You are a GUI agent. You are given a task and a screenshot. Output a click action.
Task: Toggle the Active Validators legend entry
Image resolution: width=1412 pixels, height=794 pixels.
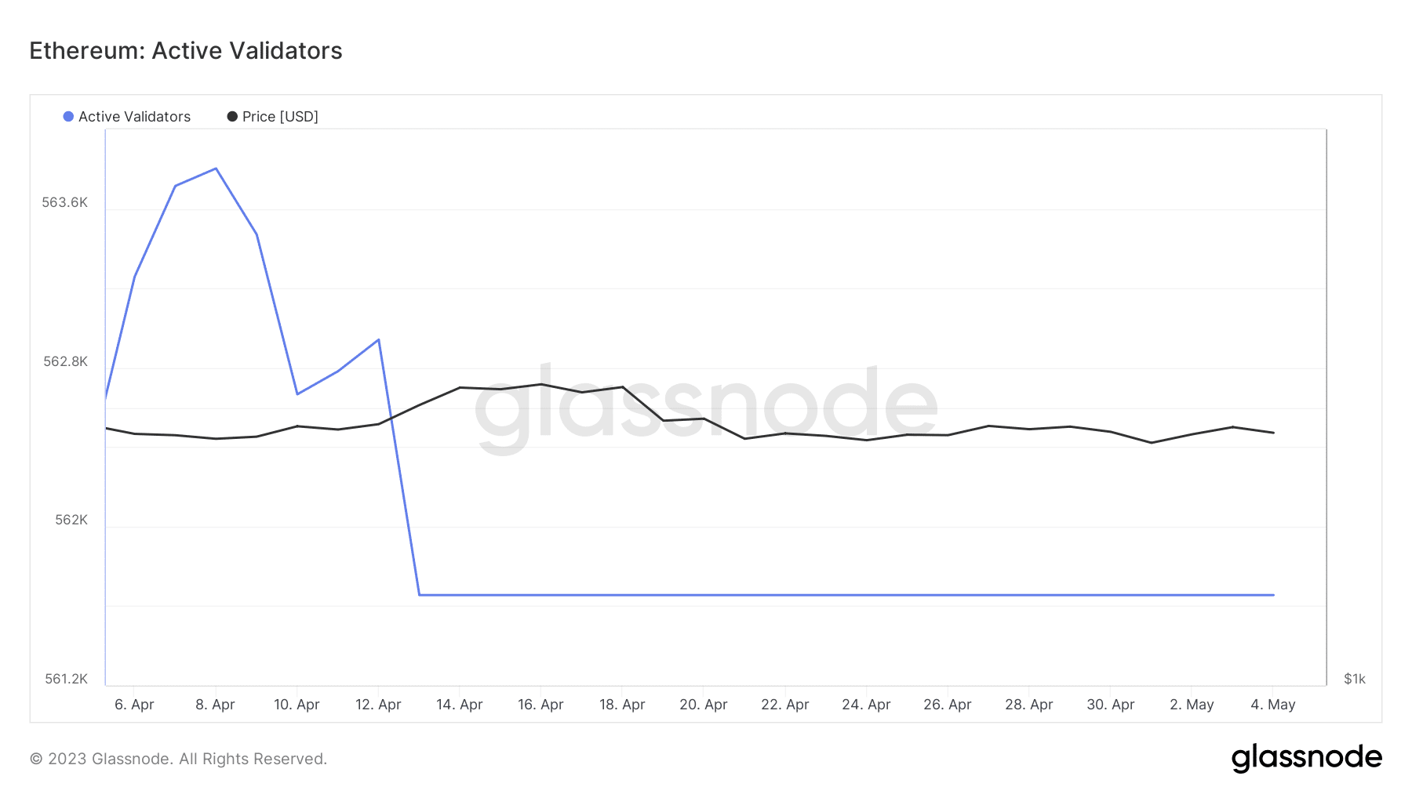127,117
